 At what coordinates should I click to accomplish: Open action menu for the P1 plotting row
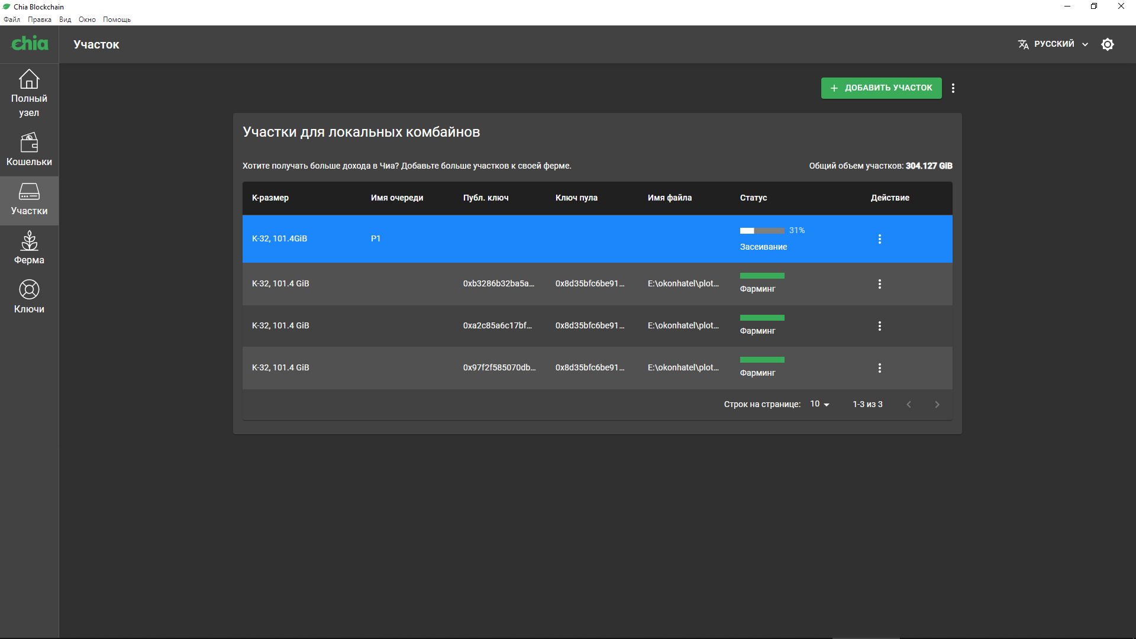[x=879, y=239]
